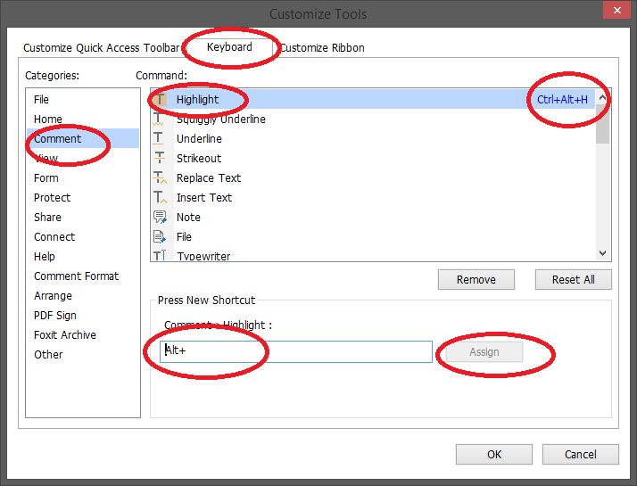Select the Help category
This screenshot has width=637, height=486.
82,257
